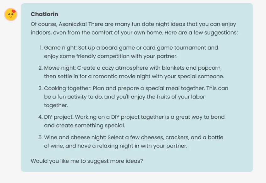Viewport: 266px width, 183px height.
Task: Click 'relaxing night in with your partner' line
Action: point(115,146)
